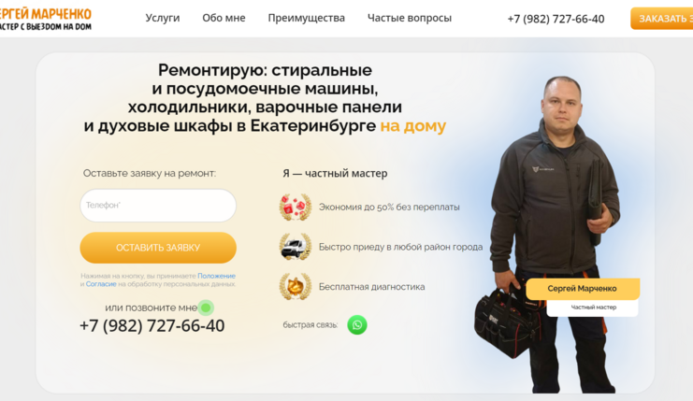Click the red dice savings badge icon
The height and width of the screenshot is (401, 693).
pyautogui.click(x=296, y=207)
